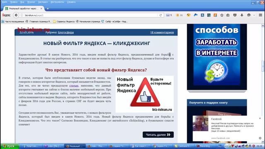Screen dimensions: 265x149
Task: Click the 'Новый фильтр Яндекса' warning image
Action: (x=145, y=94)
